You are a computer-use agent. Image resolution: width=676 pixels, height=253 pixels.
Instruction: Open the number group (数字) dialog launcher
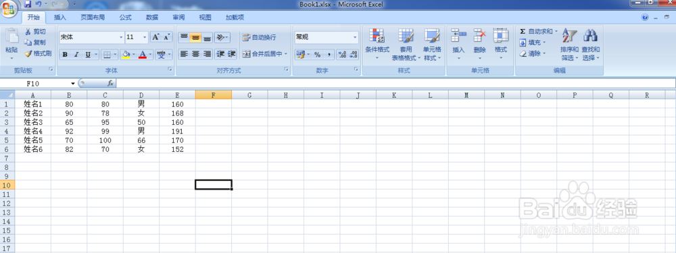356,69
